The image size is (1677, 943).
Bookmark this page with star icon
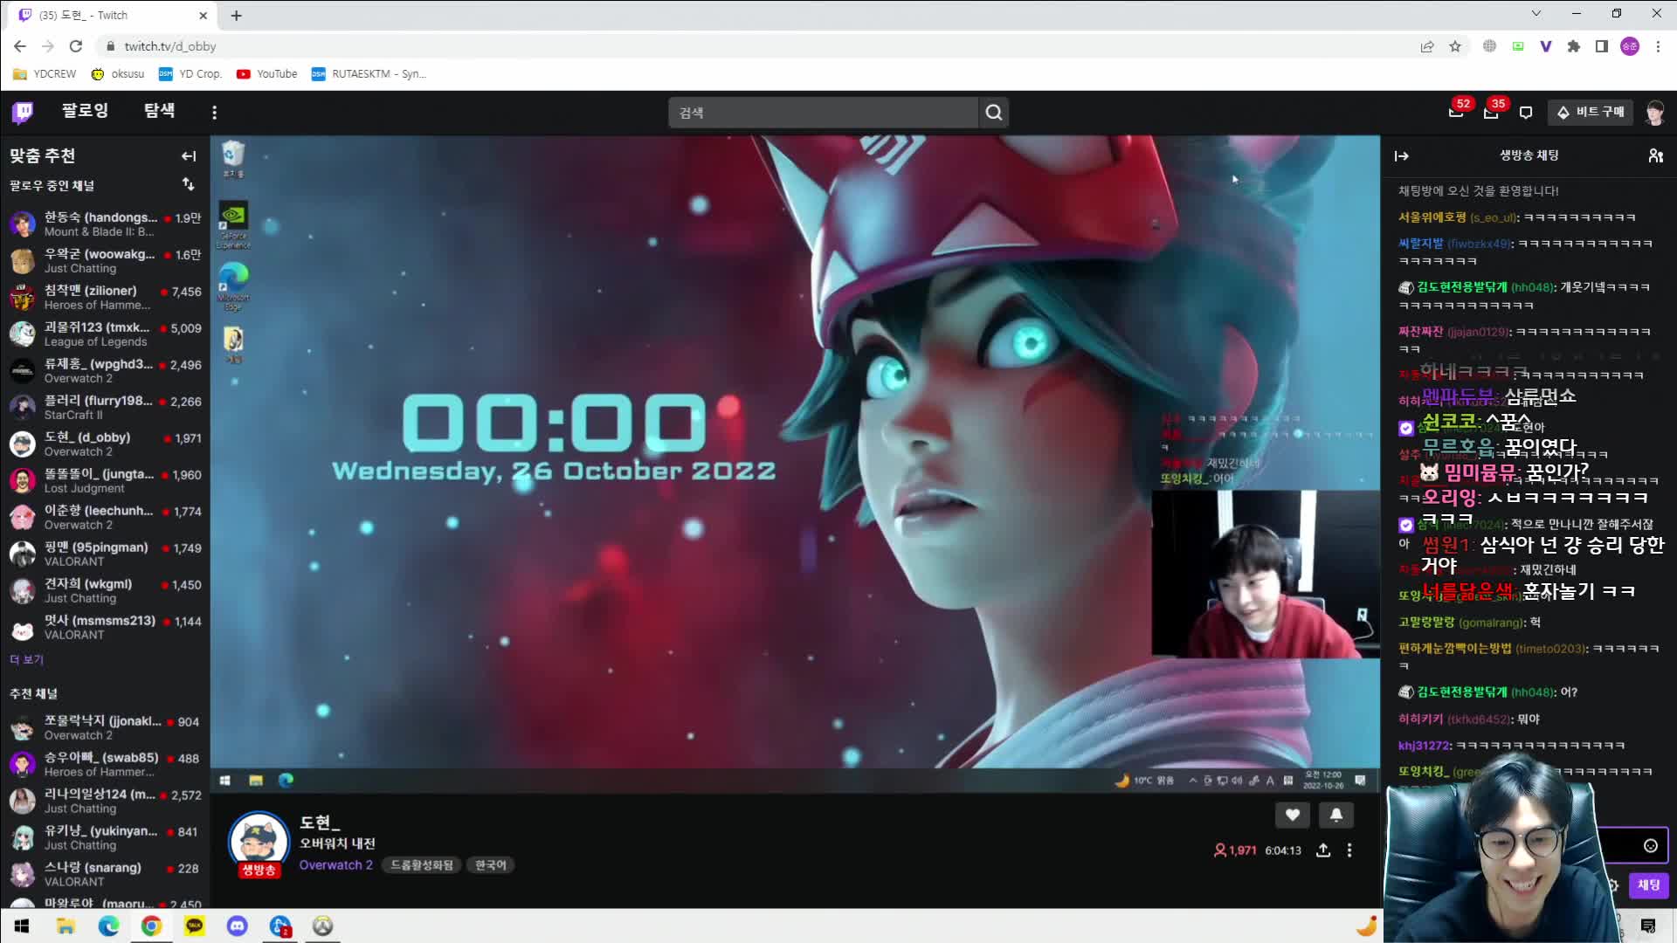click(x=1455, y=46)
